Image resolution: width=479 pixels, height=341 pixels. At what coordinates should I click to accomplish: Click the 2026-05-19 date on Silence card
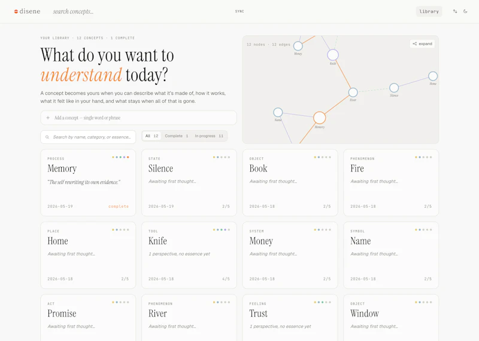(161, 206)
